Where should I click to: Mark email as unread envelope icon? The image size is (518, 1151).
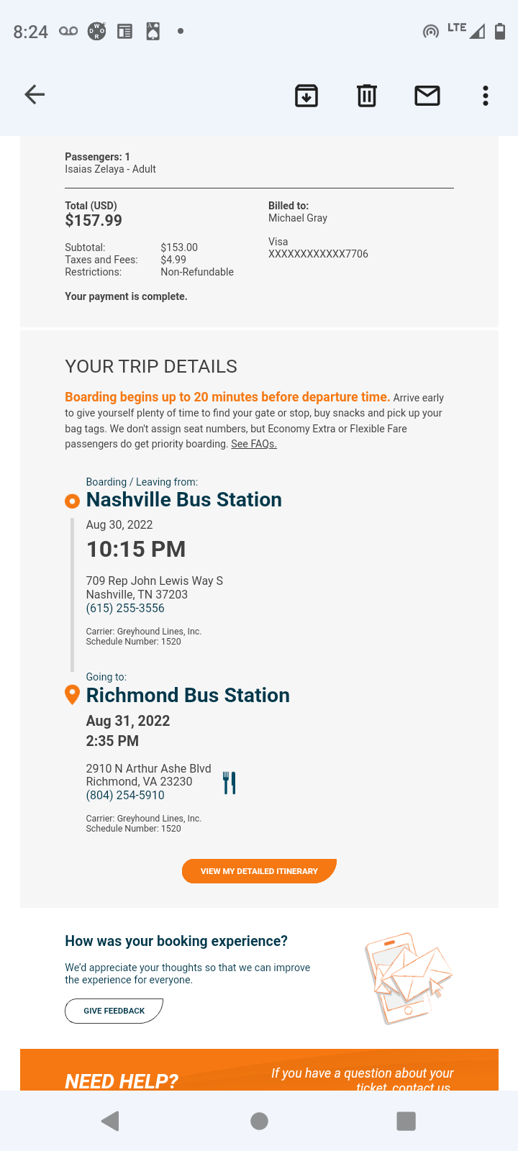click(427, 96)
